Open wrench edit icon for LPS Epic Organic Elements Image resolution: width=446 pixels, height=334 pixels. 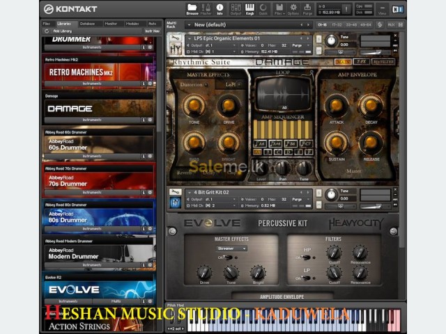pos(175,38)
